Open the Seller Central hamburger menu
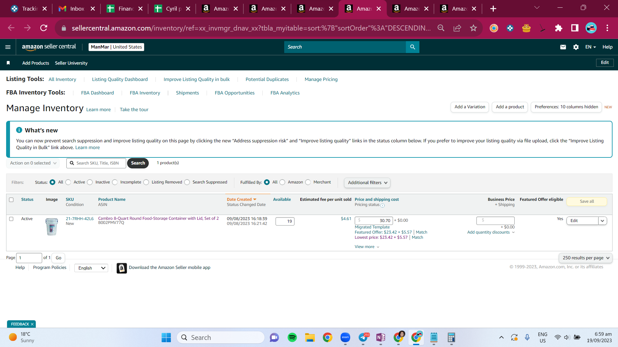The height and width of the screenshot is (347, 618). [8, 47]
